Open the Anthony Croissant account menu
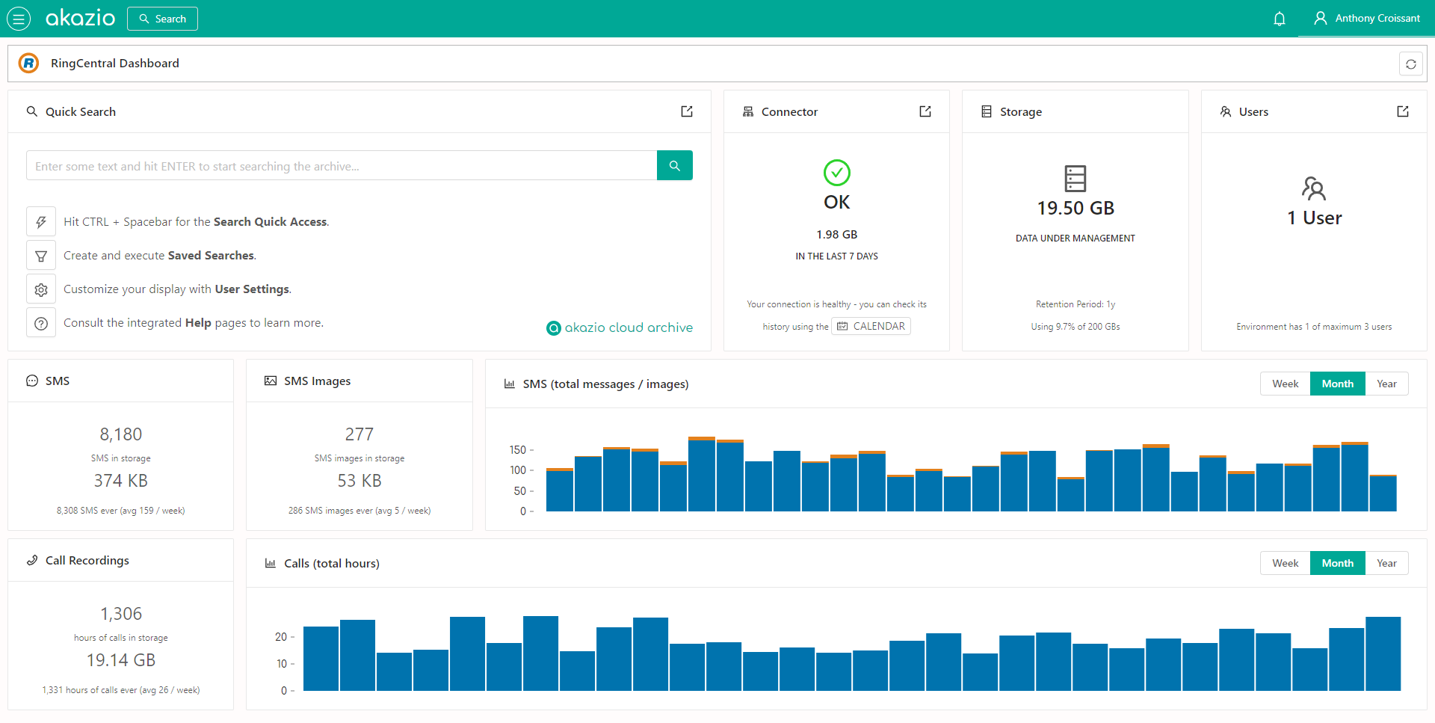Viewport: 1435px width, 723px height. click(x=1367, y=18)
